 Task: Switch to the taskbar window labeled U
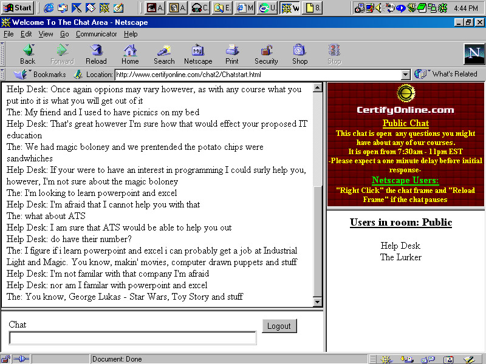[x=267, y=8]
